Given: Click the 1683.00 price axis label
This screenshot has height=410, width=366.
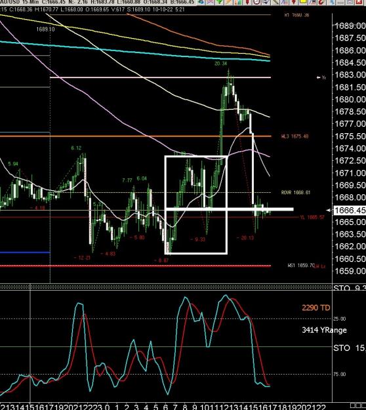Looking at the screenshot, I should coord(350,75).
